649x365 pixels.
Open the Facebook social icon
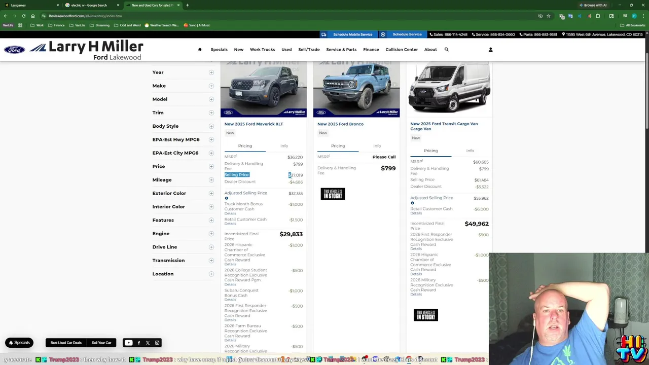click(x=138, y=343)
